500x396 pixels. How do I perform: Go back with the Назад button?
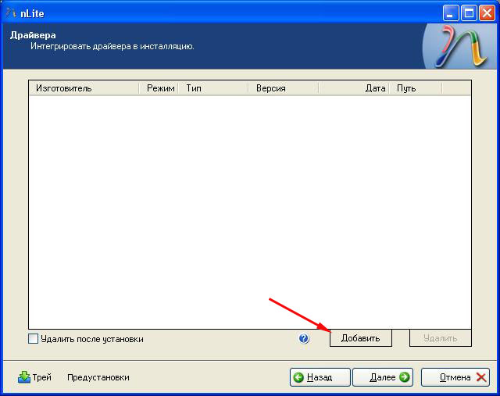pos(320,377)
